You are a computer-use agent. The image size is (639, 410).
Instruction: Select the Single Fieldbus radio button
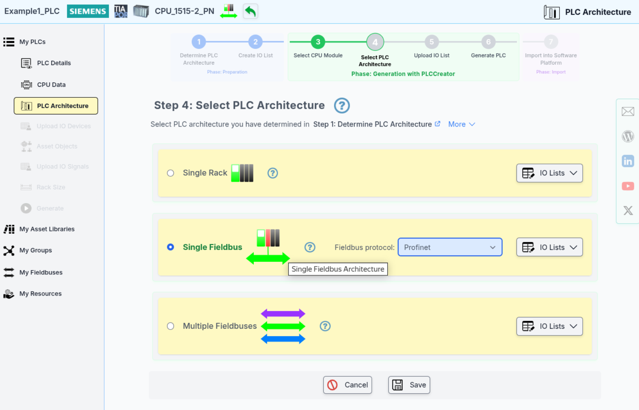coord(170,247)
